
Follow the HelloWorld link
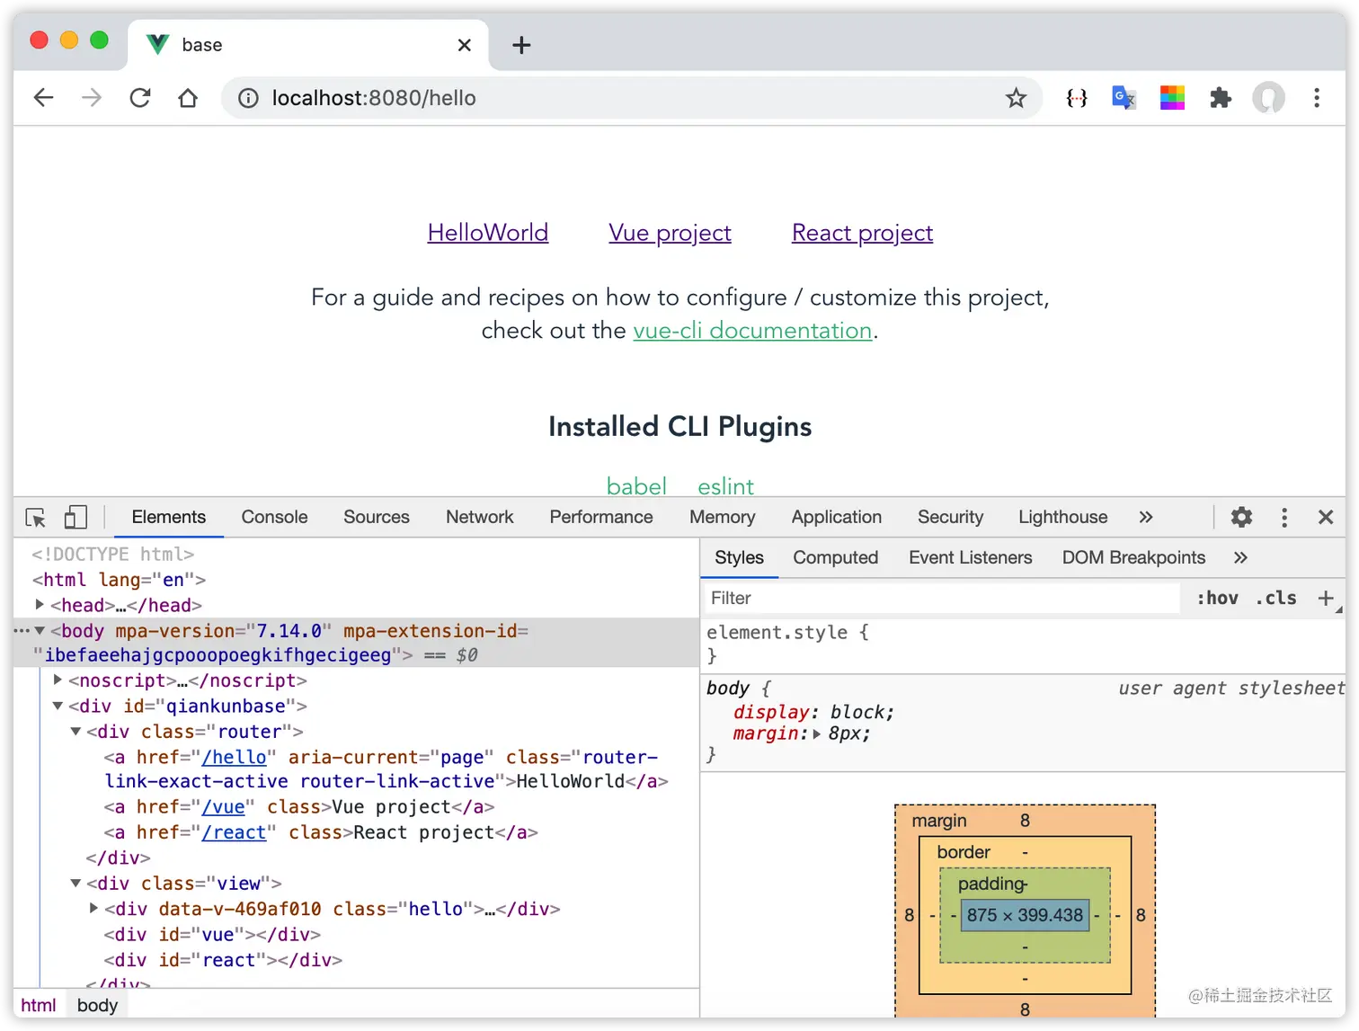click(x=488, y=233)
